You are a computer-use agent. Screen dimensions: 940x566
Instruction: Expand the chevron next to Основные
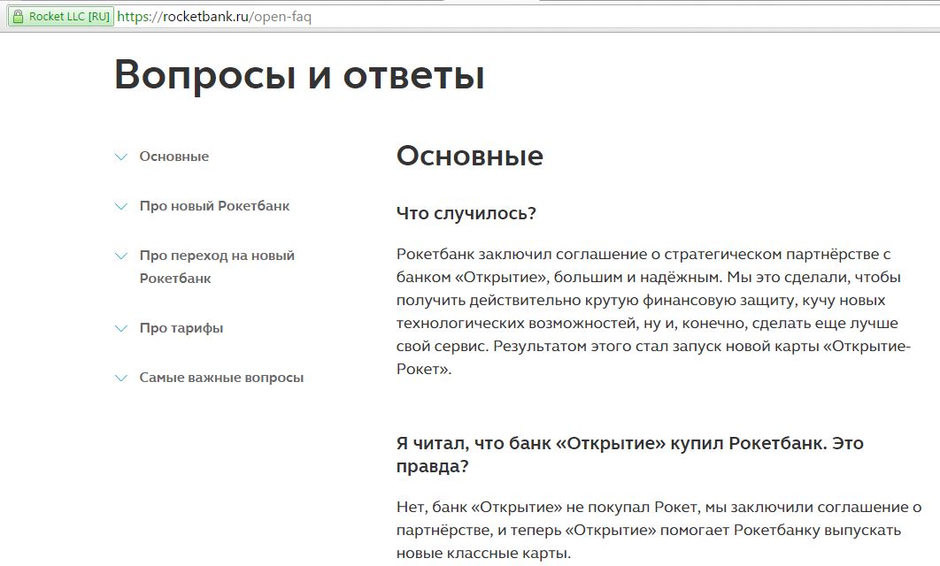[x=121, y=157]
